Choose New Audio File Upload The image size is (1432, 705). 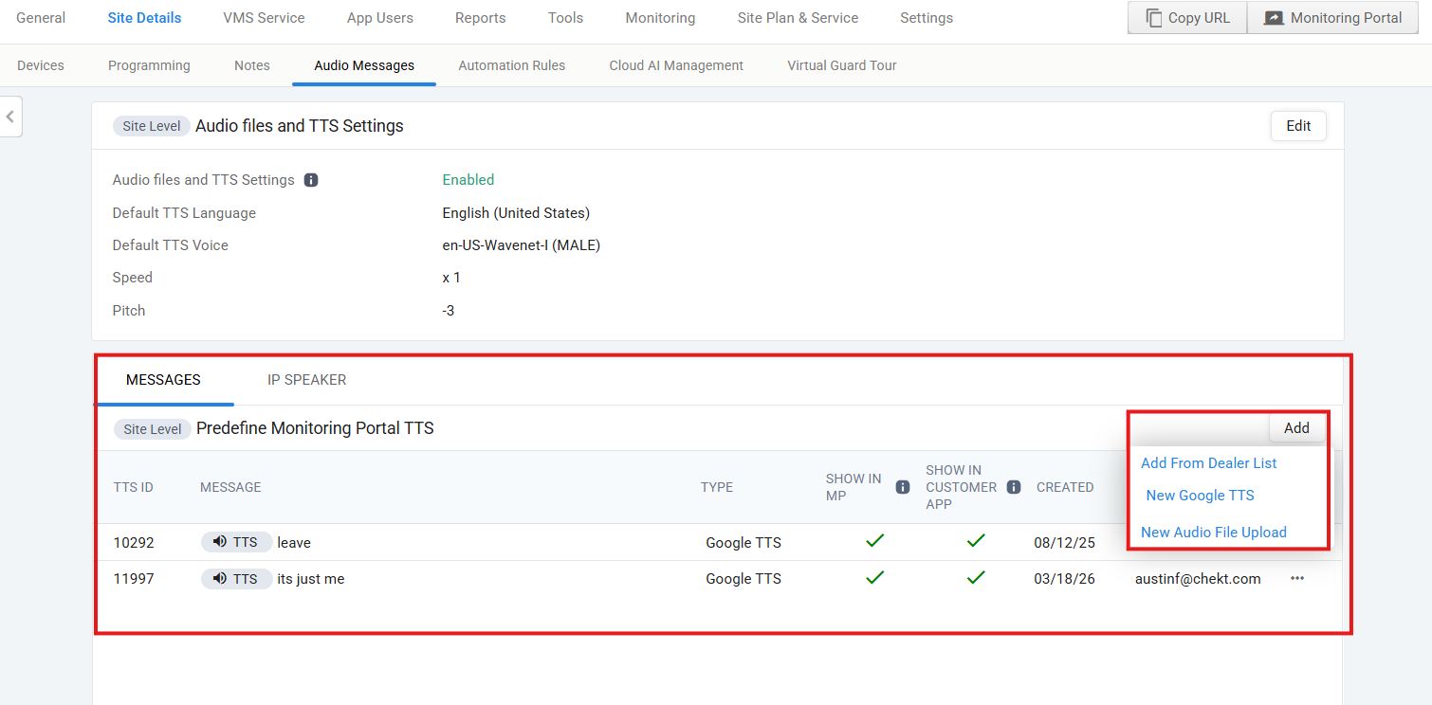coord(1213,533)
